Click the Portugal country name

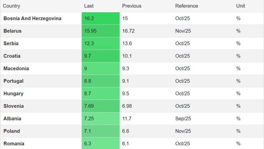[13, 81]
